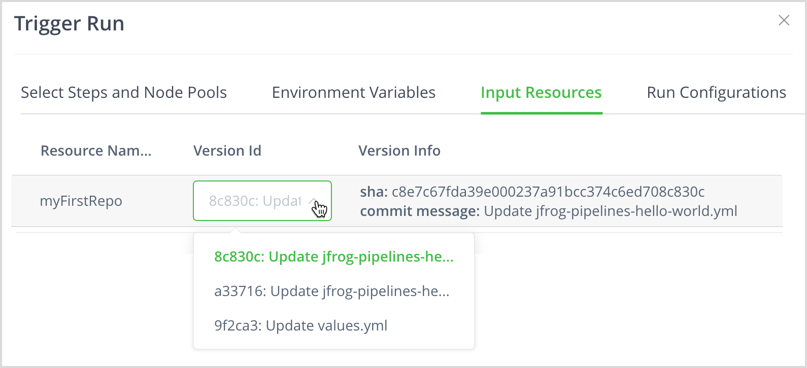Choose the highlighted 8c830c version option

[x=333, y=257]
